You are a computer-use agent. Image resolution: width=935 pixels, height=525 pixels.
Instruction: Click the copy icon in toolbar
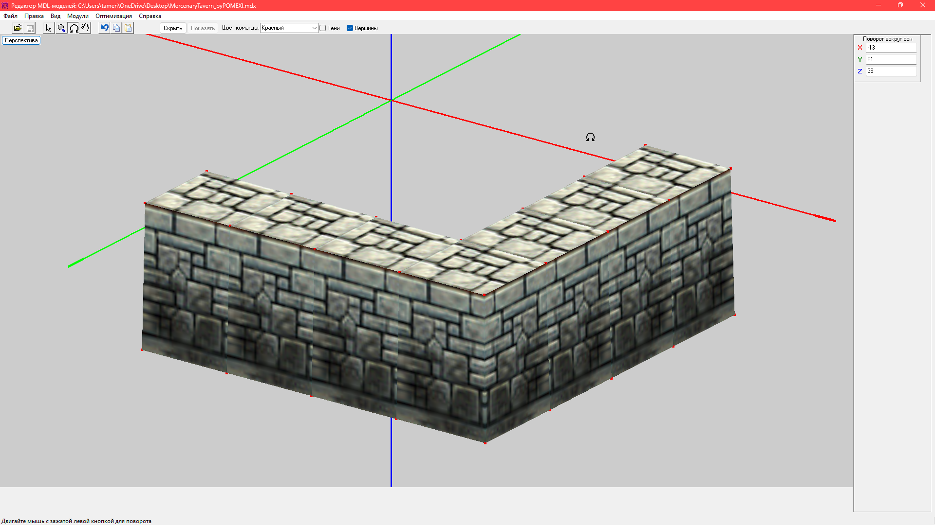[116, 28]
